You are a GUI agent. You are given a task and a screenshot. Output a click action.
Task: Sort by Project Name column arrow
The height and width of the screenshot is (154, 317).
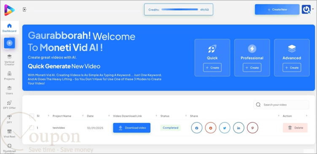coord(83,116)
